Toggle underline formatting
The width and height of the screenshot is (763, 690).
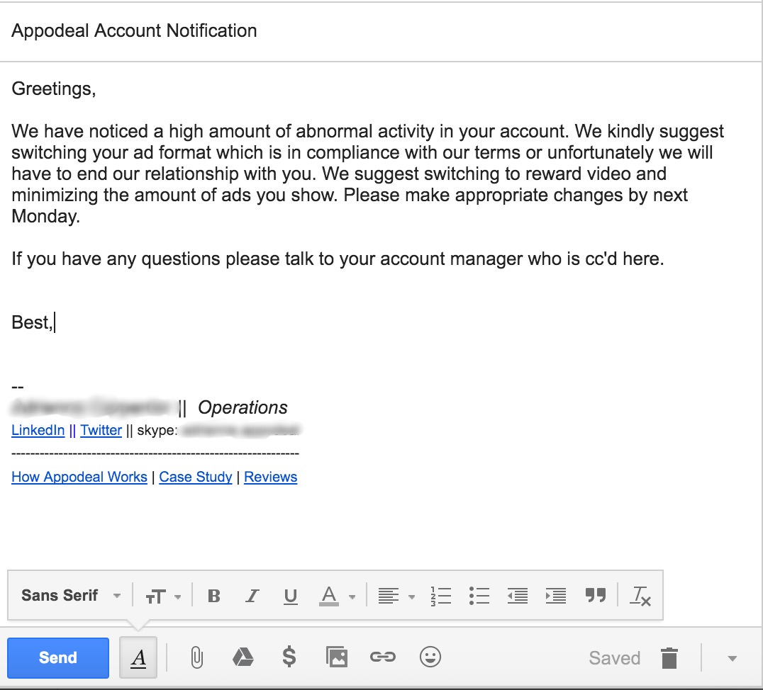click(x=291, y=596)
